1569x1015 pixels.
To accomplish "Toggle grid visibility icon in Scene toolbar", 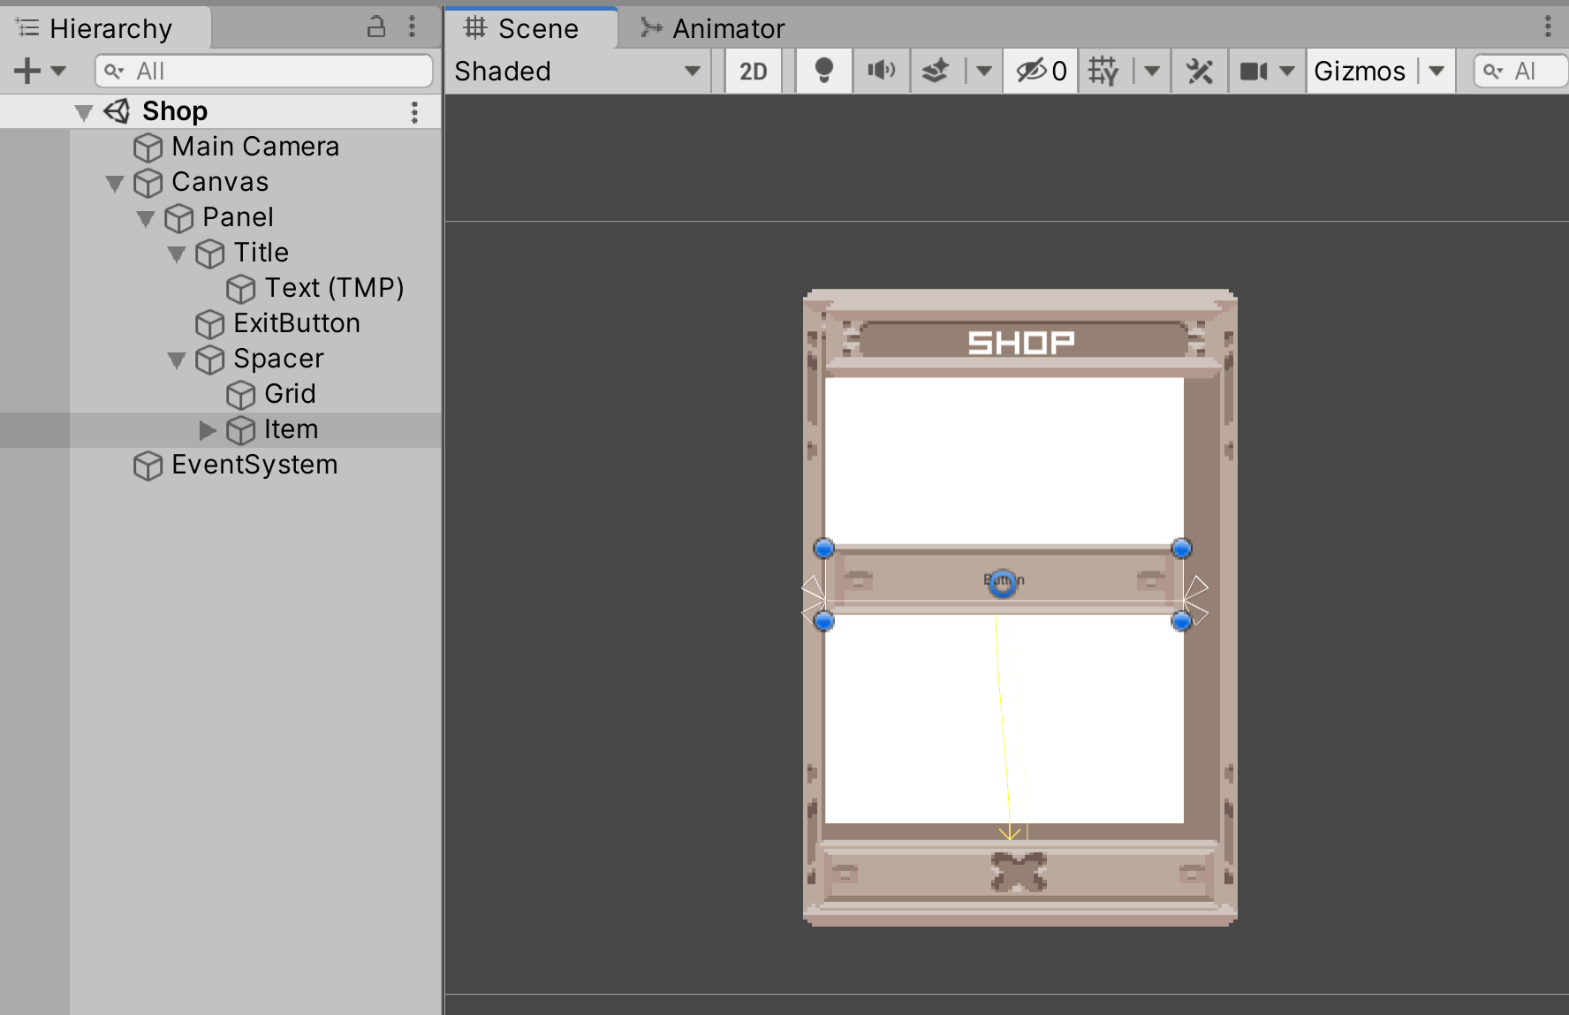I will coord(1103,71).
